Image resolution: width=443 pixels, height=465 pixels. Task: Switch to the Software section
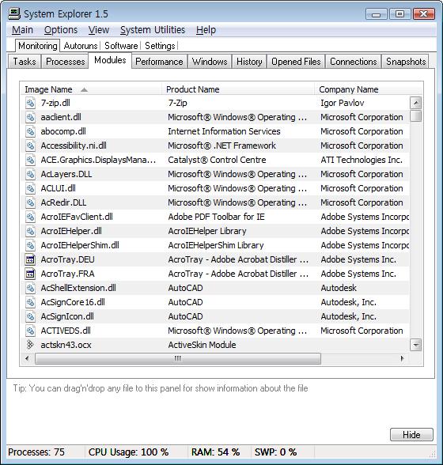(121, 46)
